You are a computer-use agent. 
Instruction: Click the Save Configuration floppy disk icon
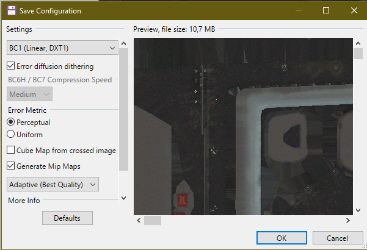(x=11, y=10)
